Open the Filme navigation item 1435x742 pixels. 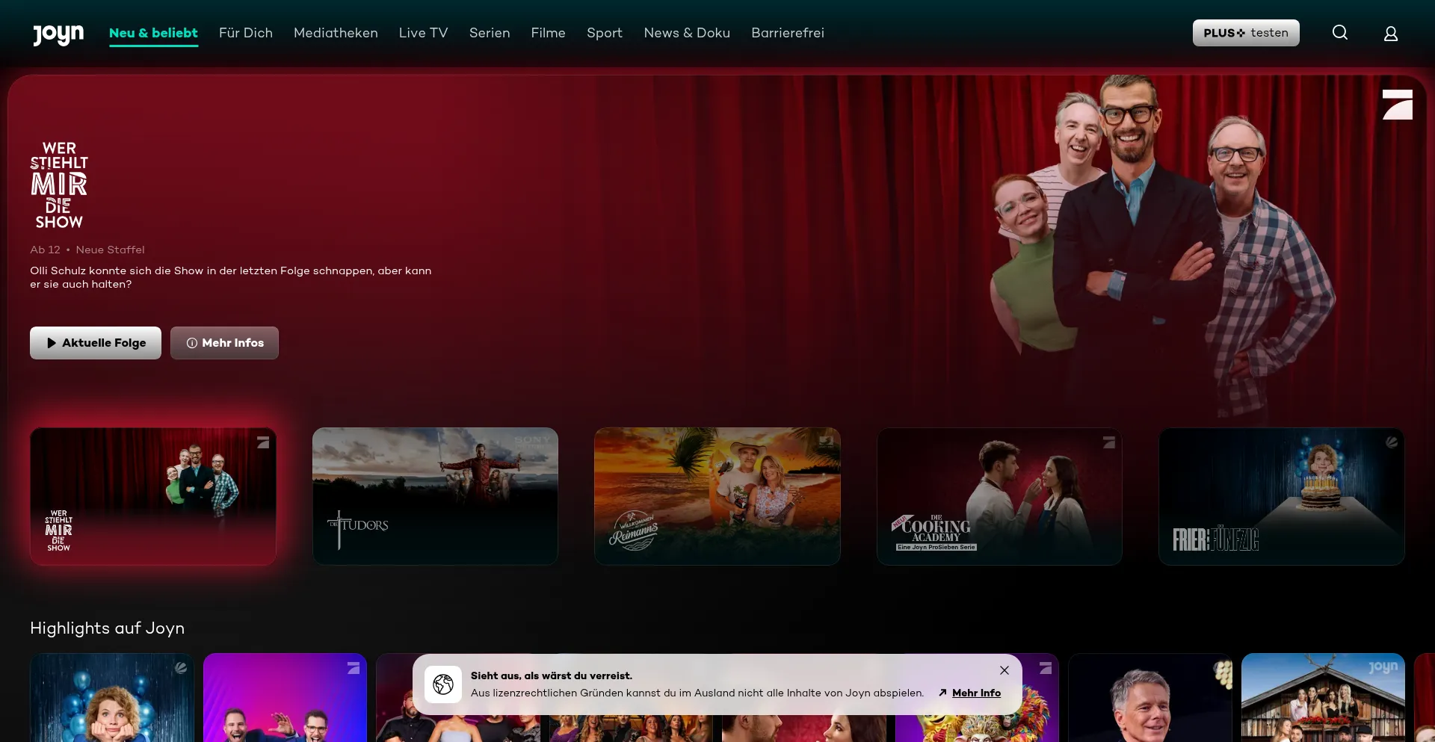point(548,33)
